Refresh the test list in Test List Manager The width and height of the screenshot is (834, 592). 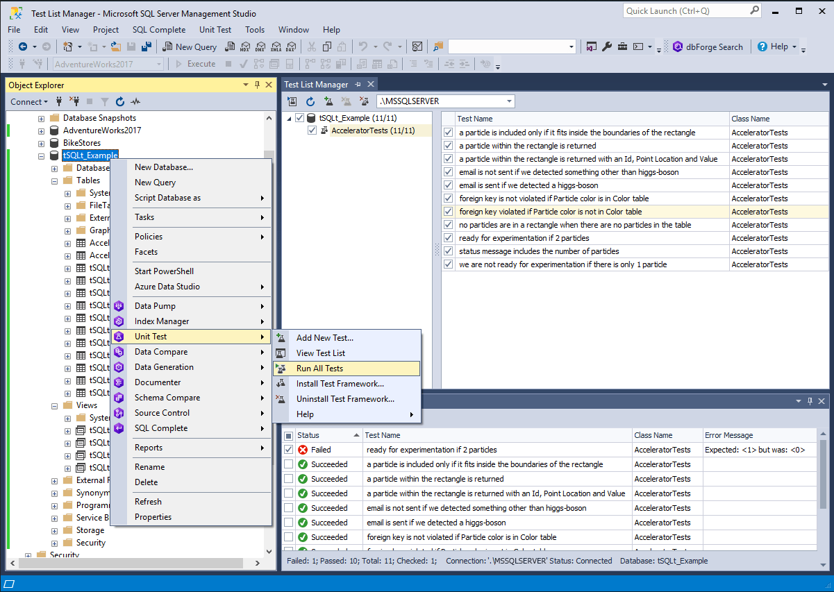pos(310,101)
